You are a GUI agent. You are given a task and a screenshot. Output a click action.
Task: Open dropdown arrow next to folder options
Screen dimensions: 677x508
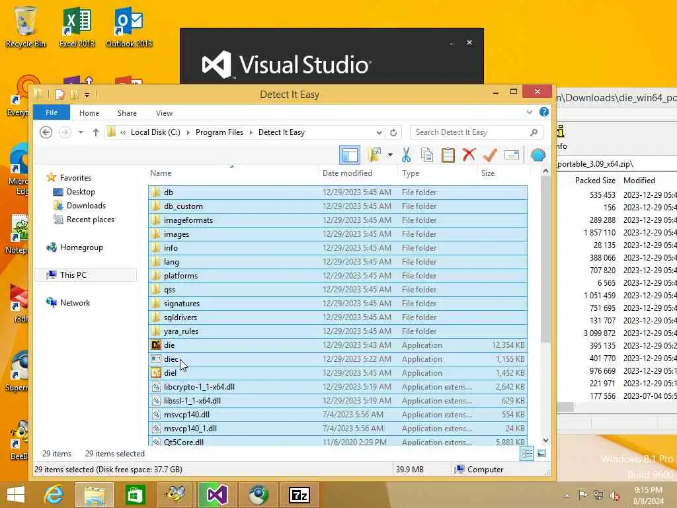(x=390, y=155)
